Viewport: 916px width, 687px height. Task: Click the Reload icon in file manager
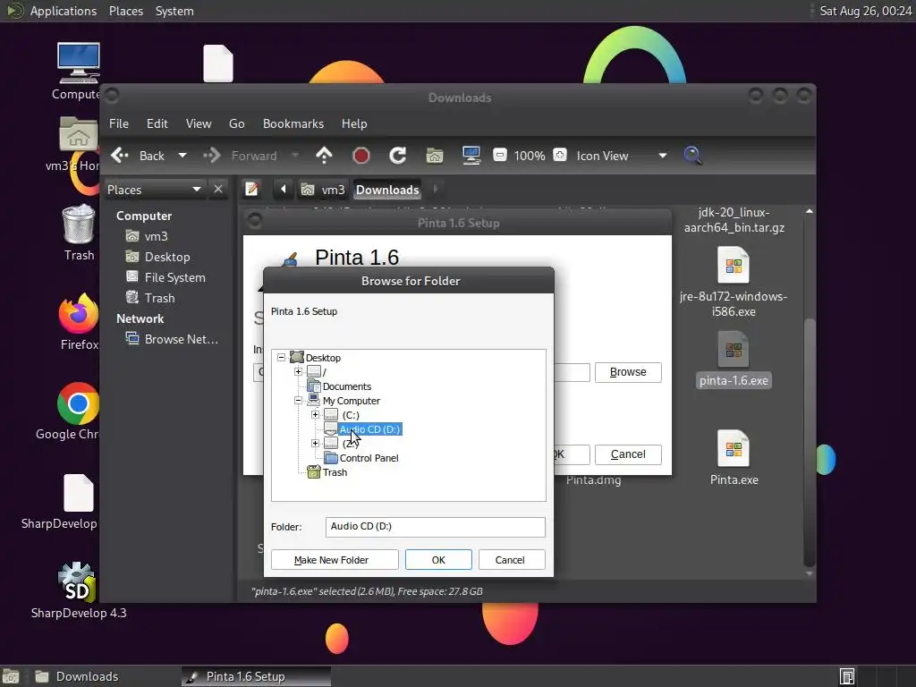(398, 156)
